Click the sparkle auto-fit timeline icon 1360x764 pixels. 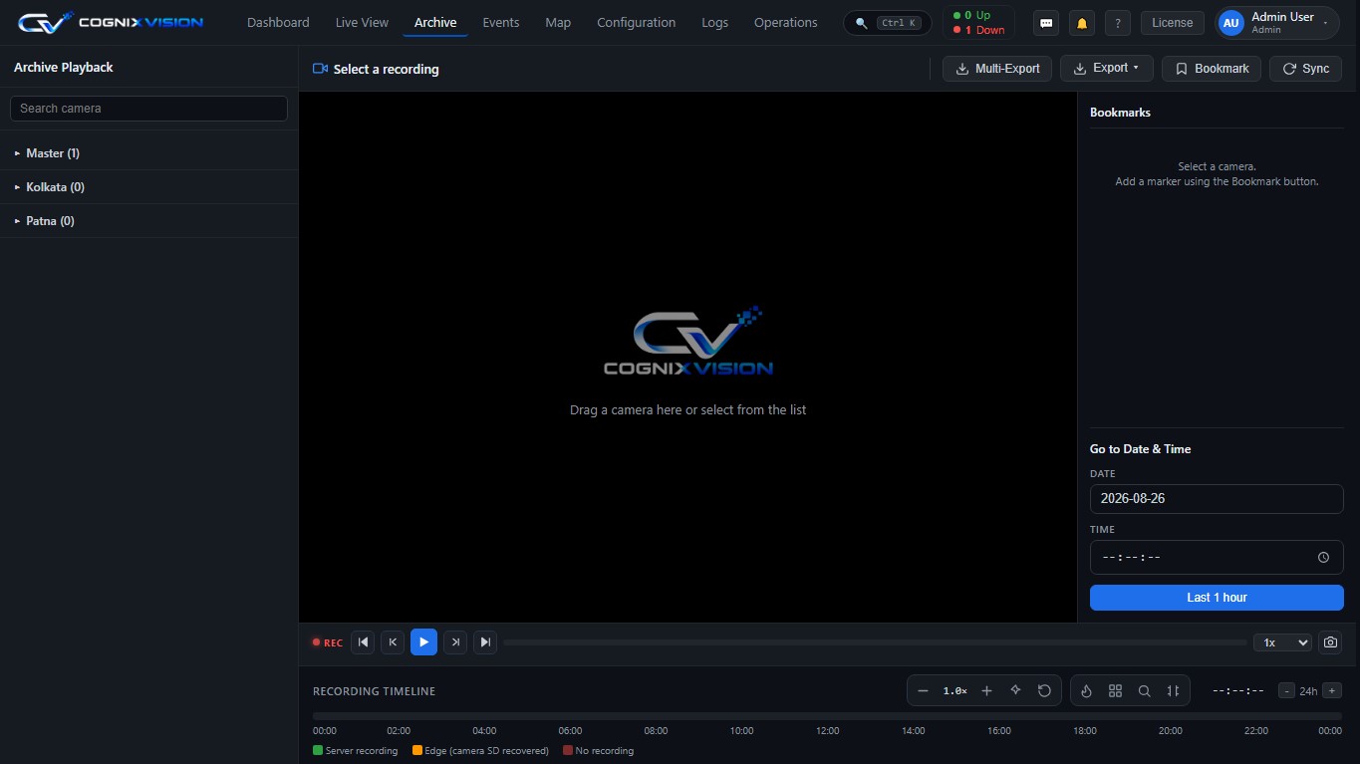(1015, 690)
